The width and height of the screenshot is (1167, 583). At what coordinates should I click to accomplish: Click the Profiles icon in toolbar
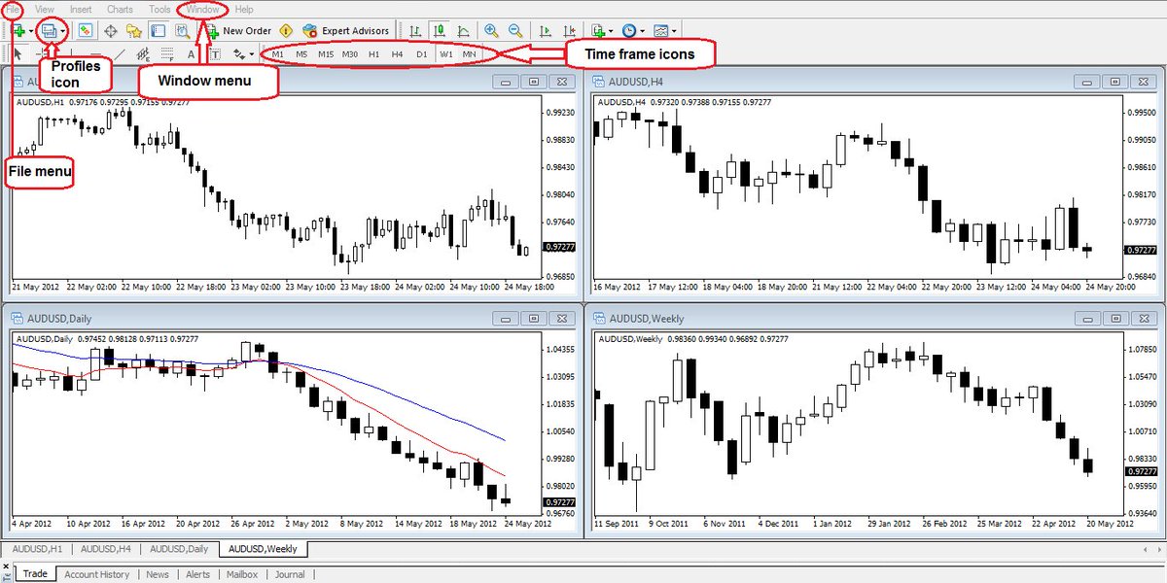tap(49, 31)
